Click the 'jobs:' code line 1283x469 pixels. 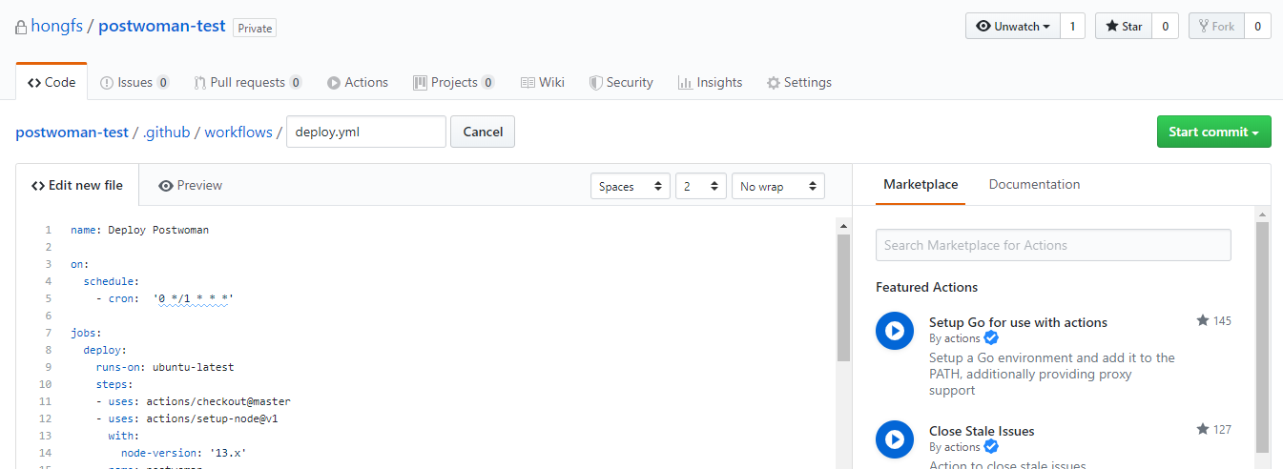pos(86,333)
